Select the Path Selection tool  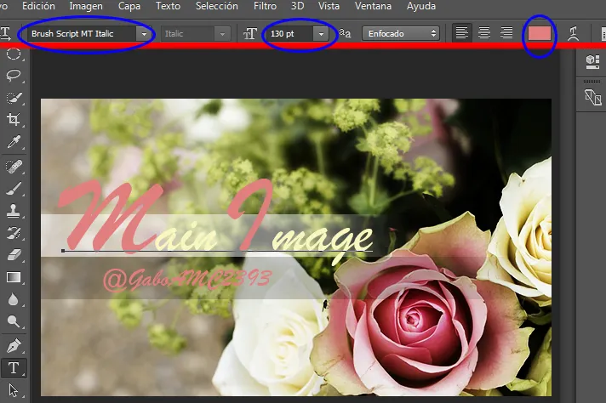(x=14, y=390)
